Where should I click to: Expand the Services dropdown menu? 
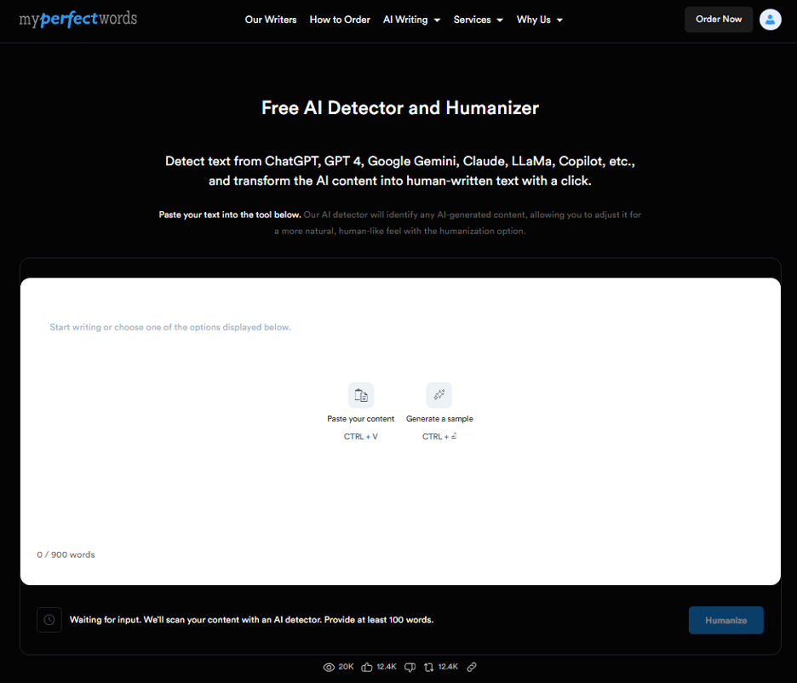(479, 20)
